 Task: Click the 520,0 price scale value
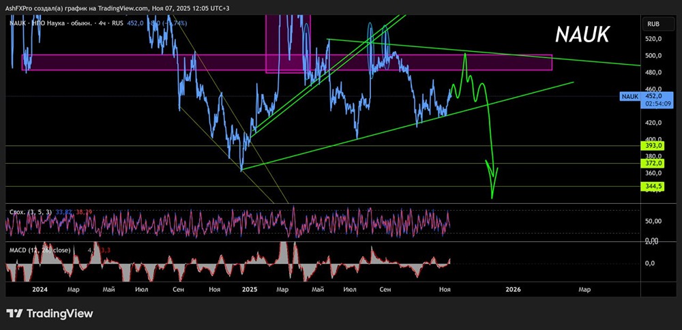point(654,39)
